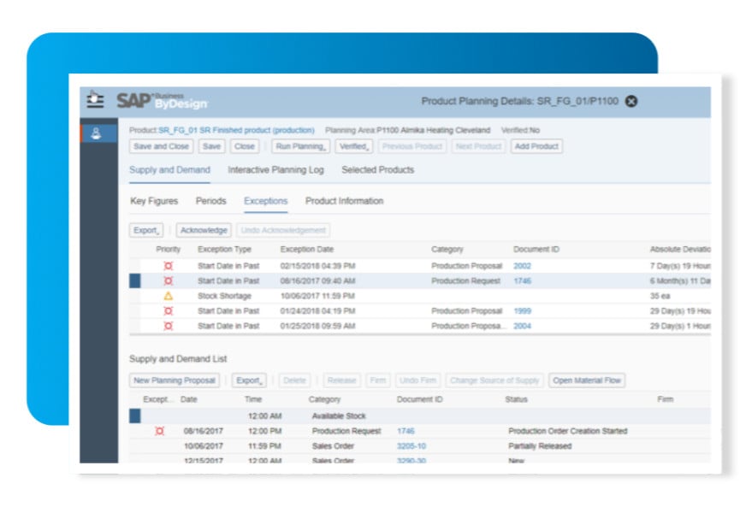The image size is (746, 513).
Task: Click Save and Close button
Action: pyautogui.click(x=162, y=146)
